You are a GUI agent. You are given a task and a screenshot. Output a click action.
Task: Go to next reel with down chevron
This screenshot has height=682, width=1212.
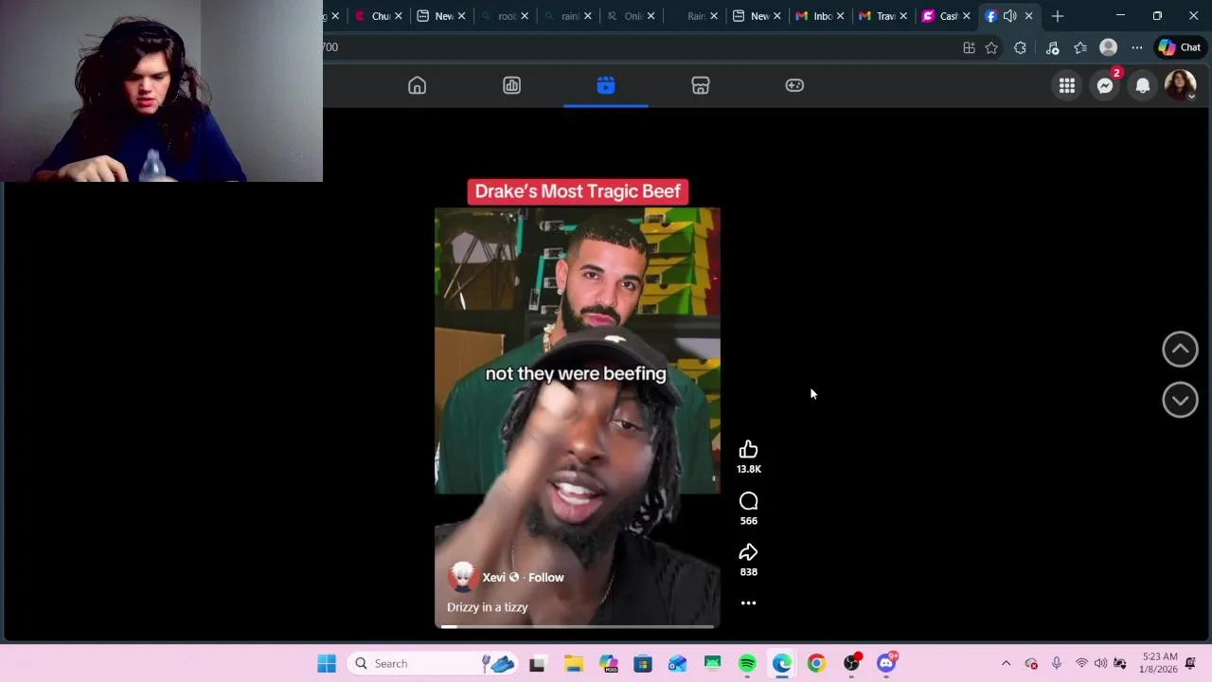point(1180,400)
